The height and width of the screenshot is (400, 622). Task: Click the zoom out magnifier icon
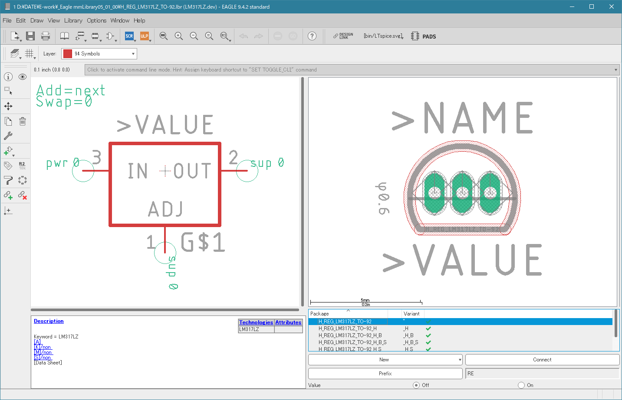point(194,36)
